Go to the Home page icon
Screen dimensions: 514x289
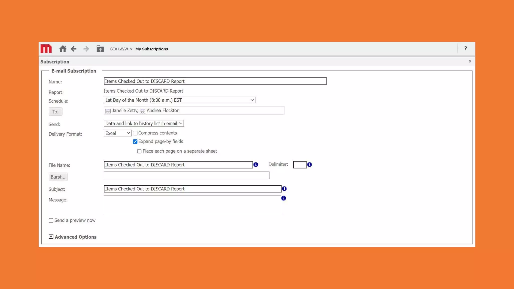tap(63, 49)
